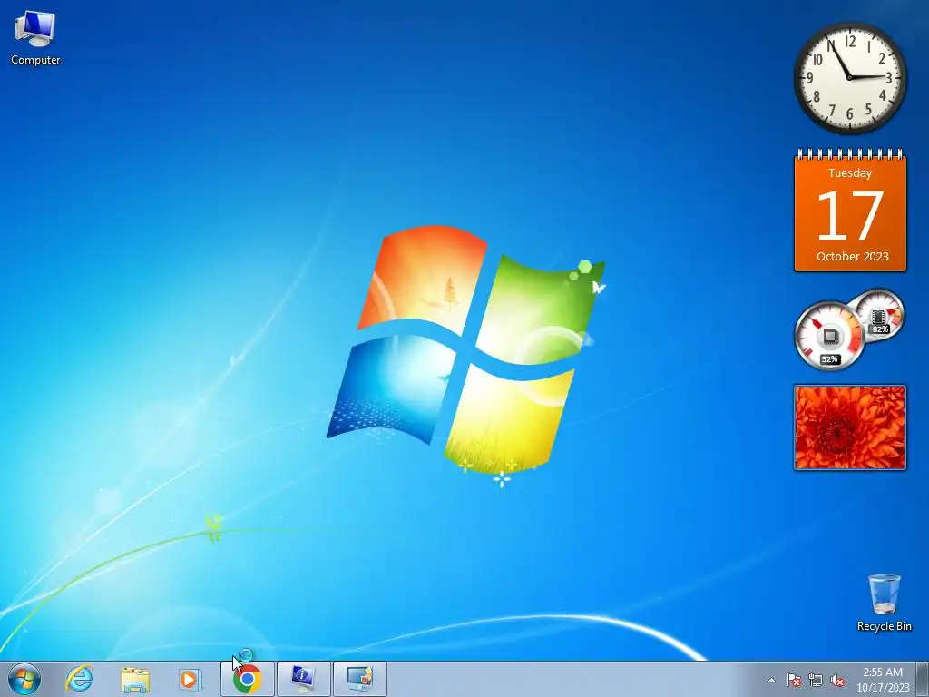Select the analog Clock gadget
929x697 pixels.
click(849, 78)
